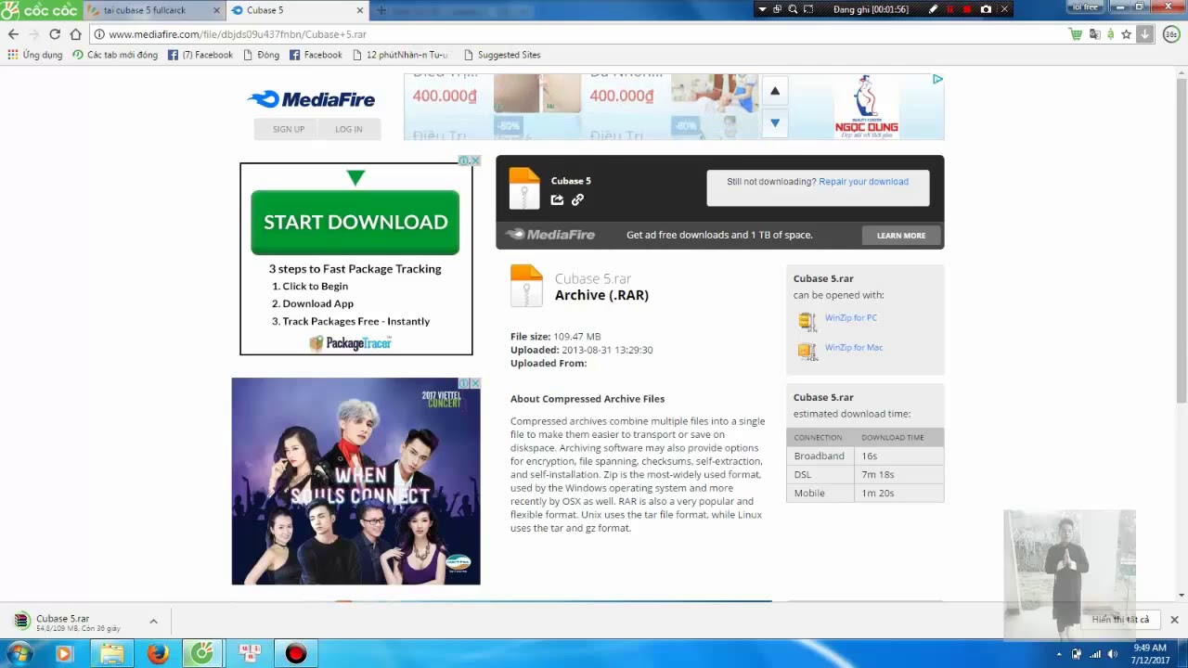Click the Cốc Cốc logo button
Screen dimensions: 1188x668
pyautogui.click(x=40, y=10)
